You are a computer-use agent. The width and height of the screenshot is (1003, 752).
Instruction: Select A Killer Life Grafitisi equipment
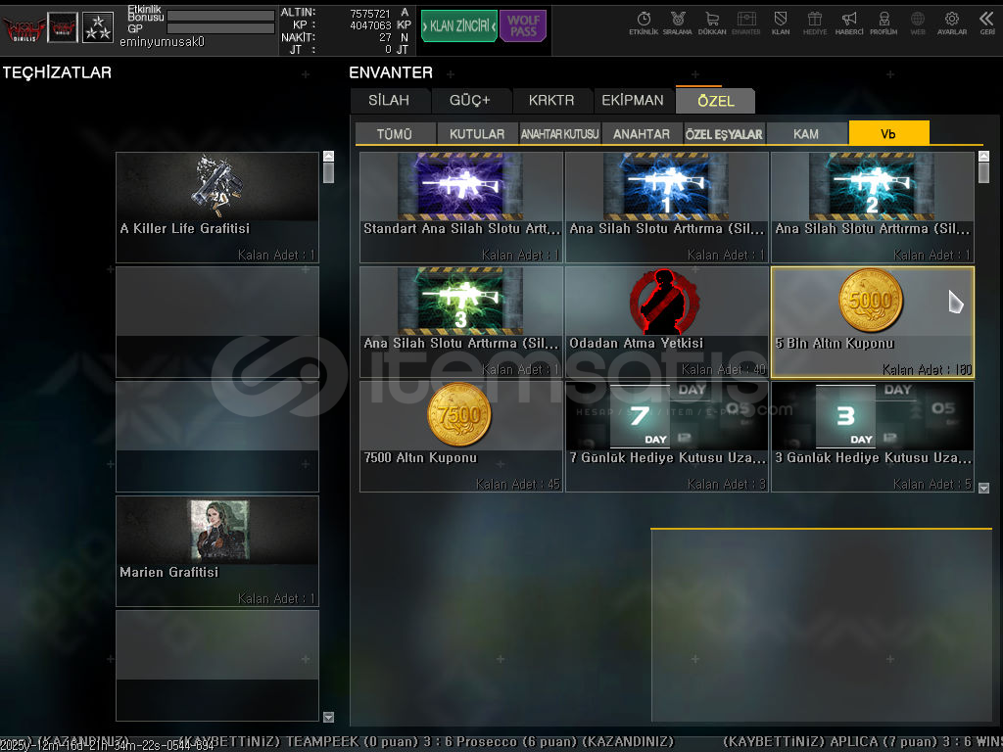click(x=216, y=208)
